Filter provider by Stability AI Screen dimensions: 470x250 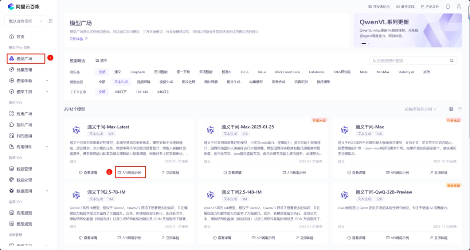point(406,72)
